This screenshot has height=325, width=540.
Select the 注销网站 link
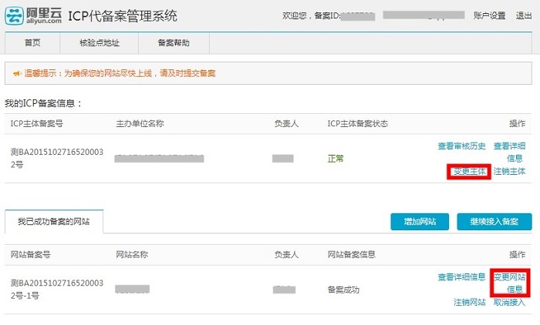[469, 302]
